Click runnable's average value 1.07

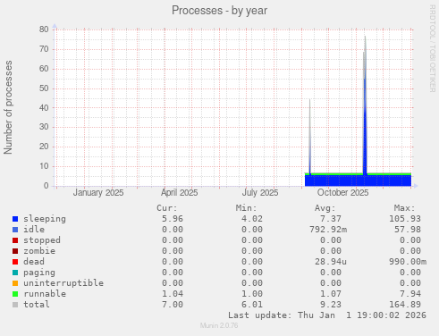[331, 294]
